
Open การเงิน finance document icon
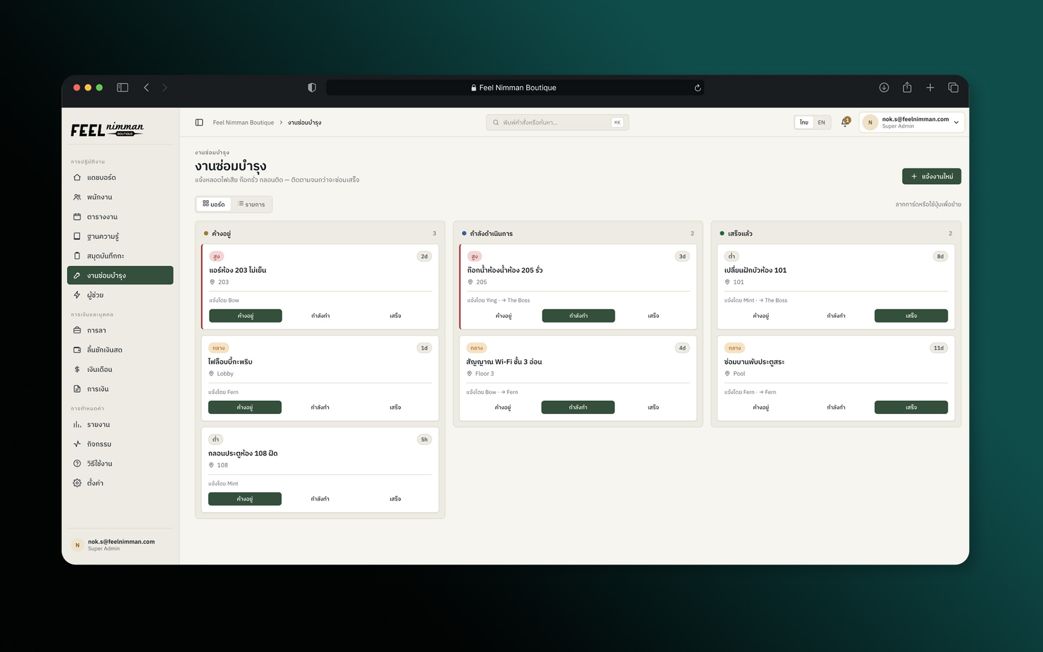[x=77, y=388]
